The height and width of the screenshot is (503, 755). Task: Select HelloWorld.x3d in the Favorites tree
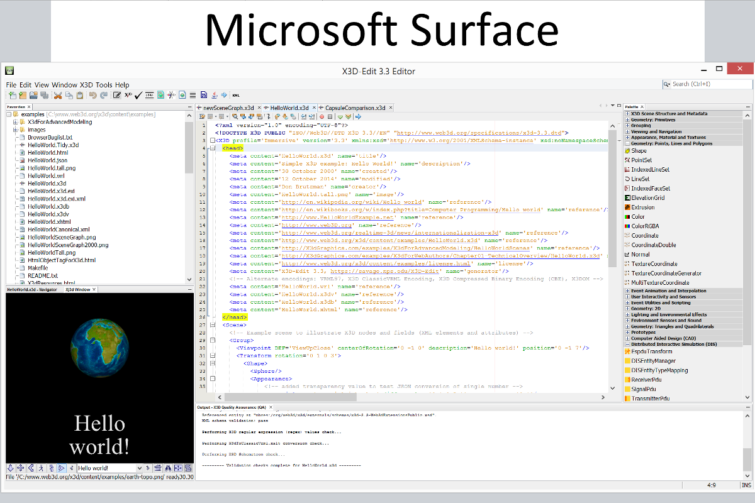tap(47, 183)
